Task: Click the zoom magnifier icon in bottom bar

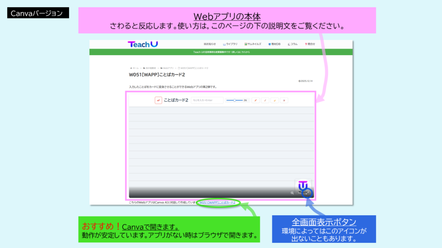Action: (292, 193)
